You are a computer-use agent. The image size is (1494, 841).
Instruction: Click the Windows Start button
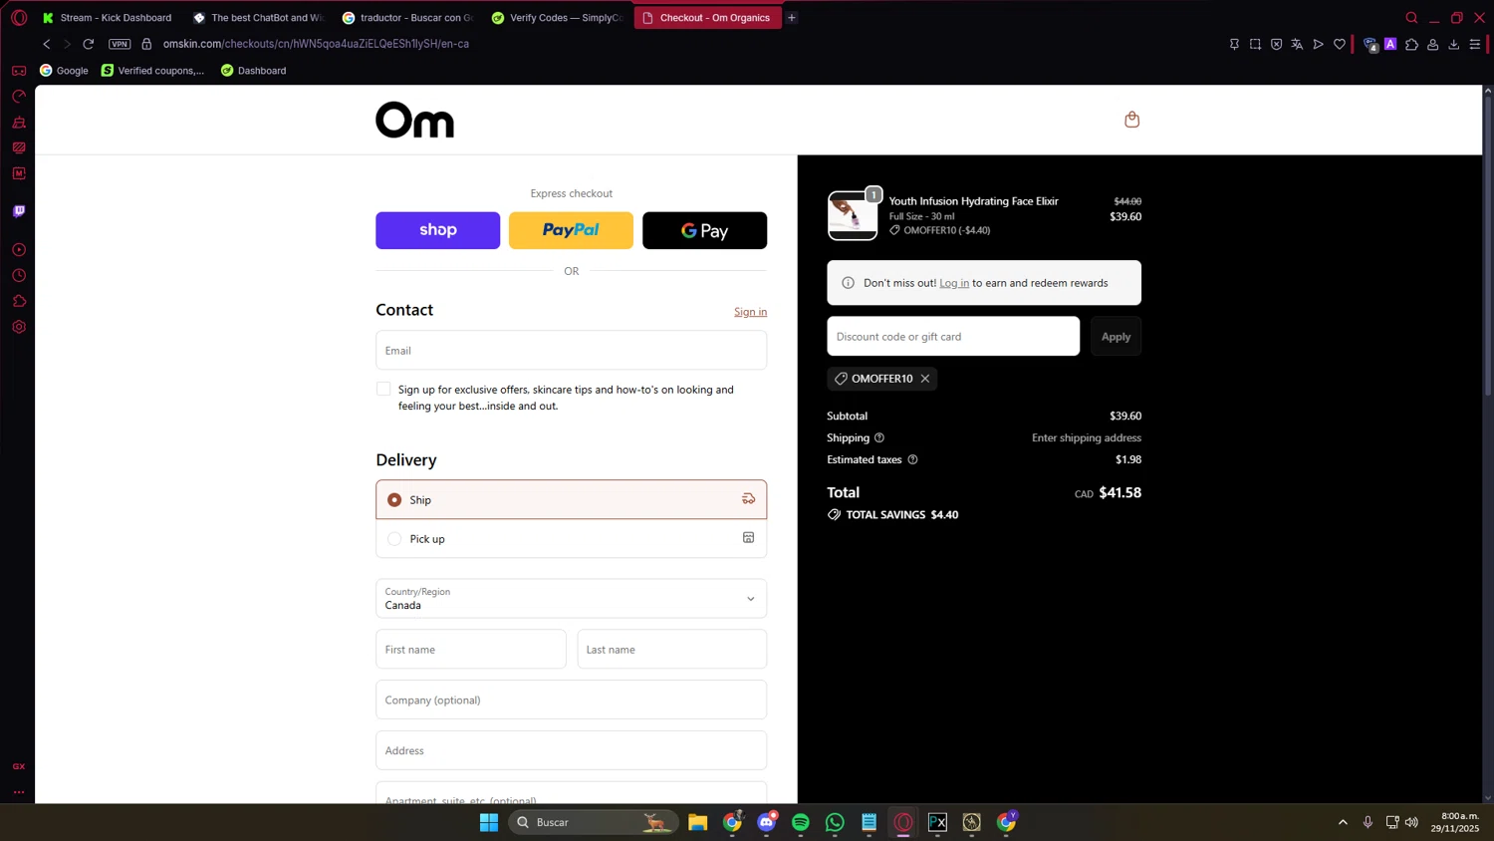(x=489, y=822)
